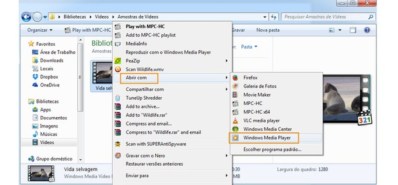The height and width of the screenshot is (185, 398).
Task: Click the Scan Wildlife.wmv antivirus icon
Action: 118,69
